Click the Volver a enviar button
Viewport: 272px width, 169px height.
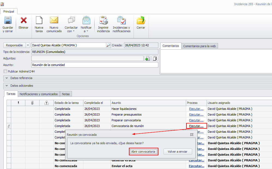click(x=178, y=152)
